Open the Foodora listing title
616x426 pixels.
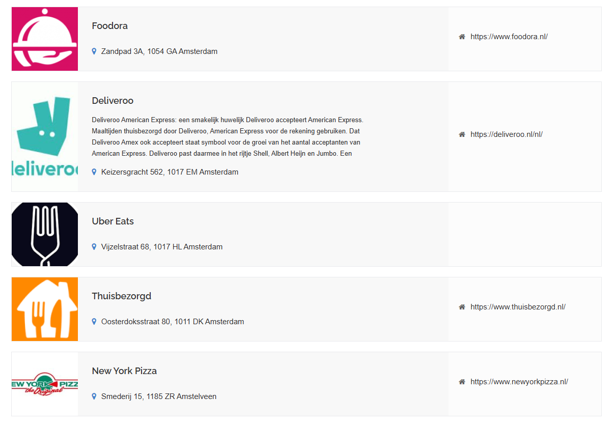(x=109, y=26)
